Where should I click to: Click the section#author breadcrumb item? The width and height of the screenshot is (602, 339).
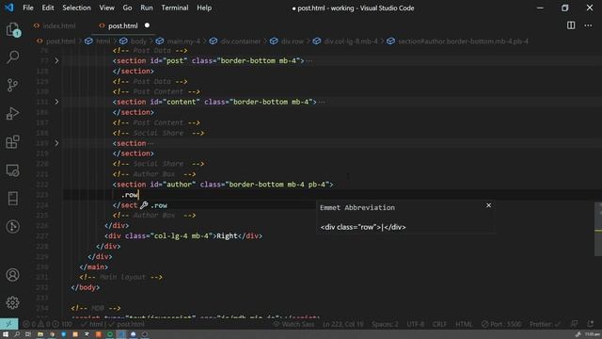463,41
